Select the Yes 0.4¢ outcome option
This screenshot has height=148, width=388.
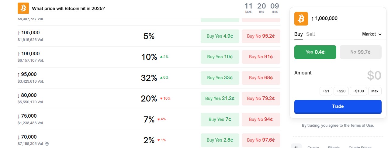click(x=315, y=52)
